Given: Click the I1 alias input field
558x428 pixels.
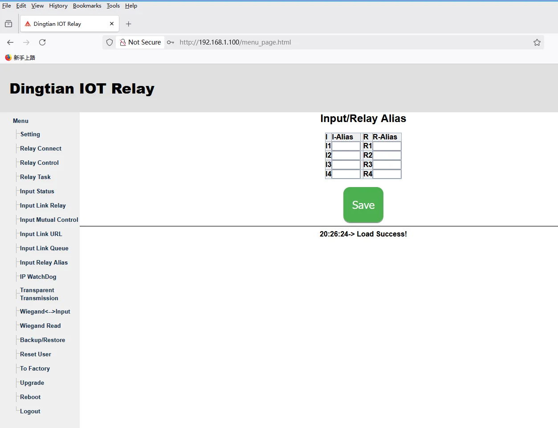Looking at the screenshot, I should coord(346,146).
